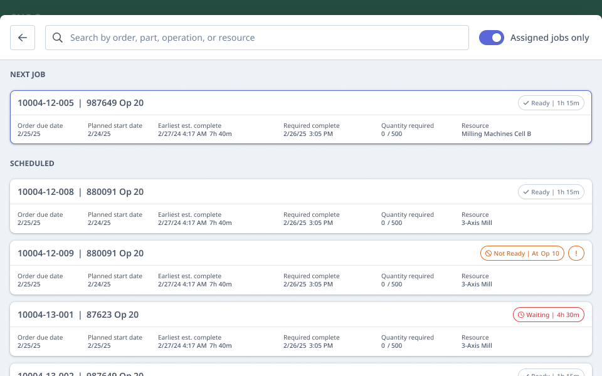Click the clock icon in the Waiting badge
This screenshot has height=376, width=602.
point(520,315)
